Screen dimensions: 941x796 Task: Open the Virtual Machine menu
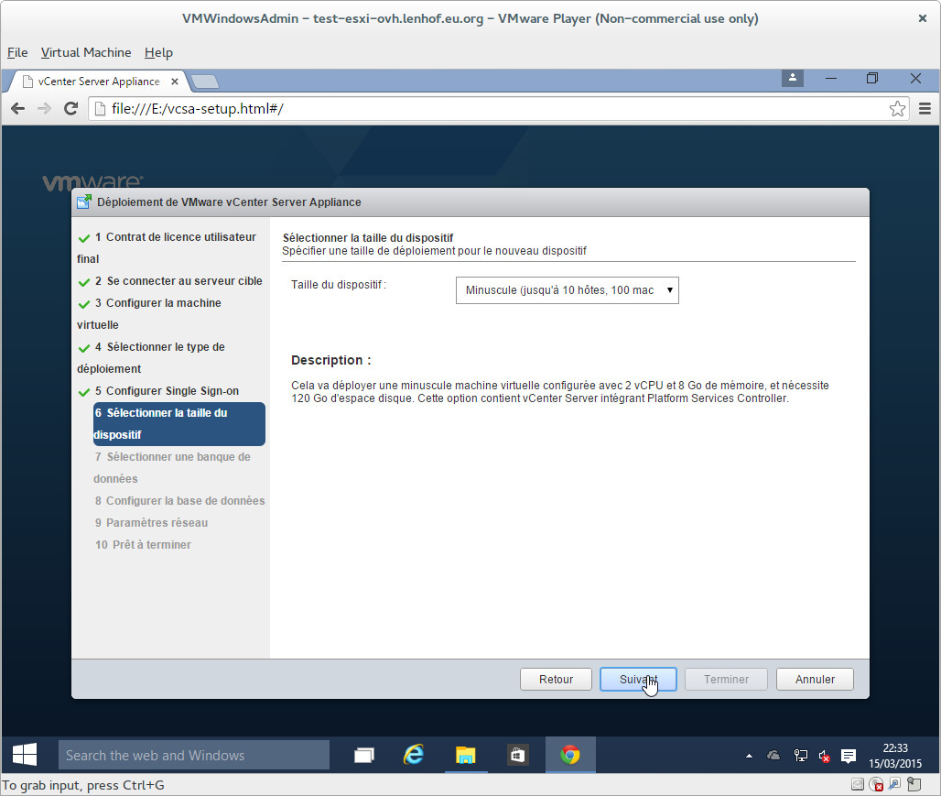coord(86,52)
